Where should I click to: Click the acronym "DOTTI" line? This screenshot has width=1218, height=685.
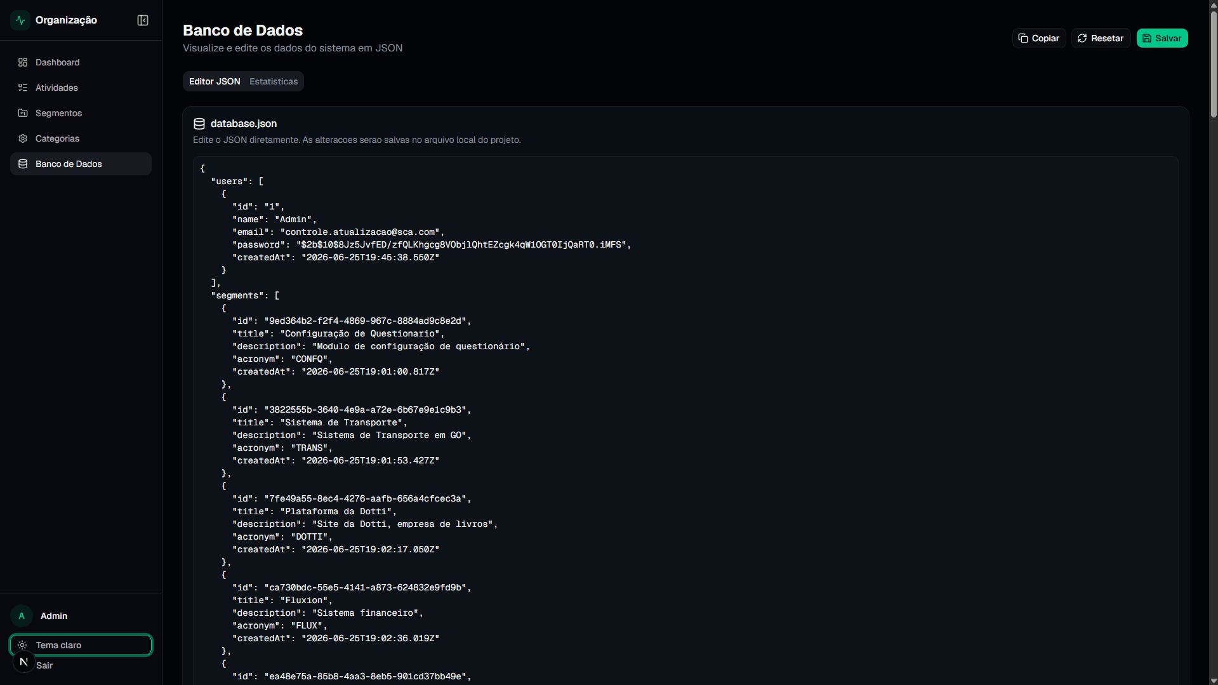point(282,537)
